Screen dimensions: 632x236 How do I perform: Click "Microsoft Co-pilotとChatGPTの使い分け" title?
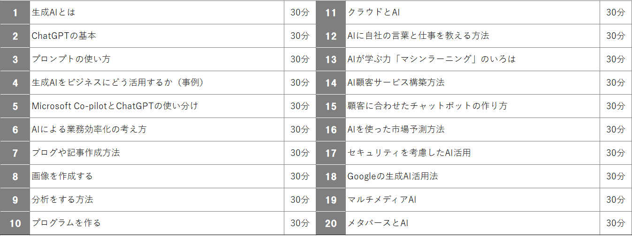click(x=114, y=106)
